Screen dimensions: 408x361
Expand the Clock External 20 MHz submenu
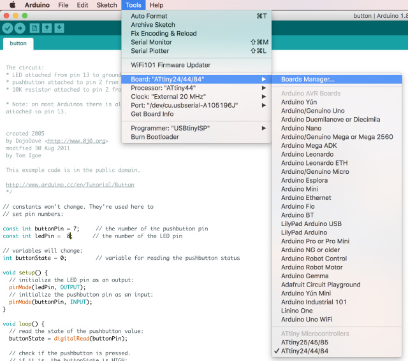coord(196,97)
